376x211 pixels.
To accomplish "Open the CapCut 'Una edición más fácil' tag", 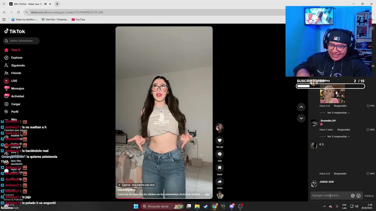I will click(x=136, y=185).
